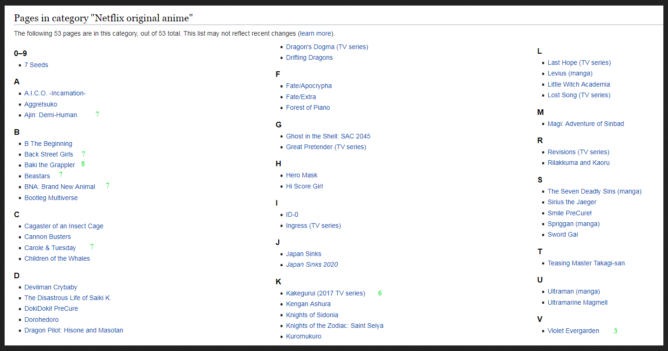The image size is (668, 351).
Task: Open Forest of Piano page
Action: [308, 107]
